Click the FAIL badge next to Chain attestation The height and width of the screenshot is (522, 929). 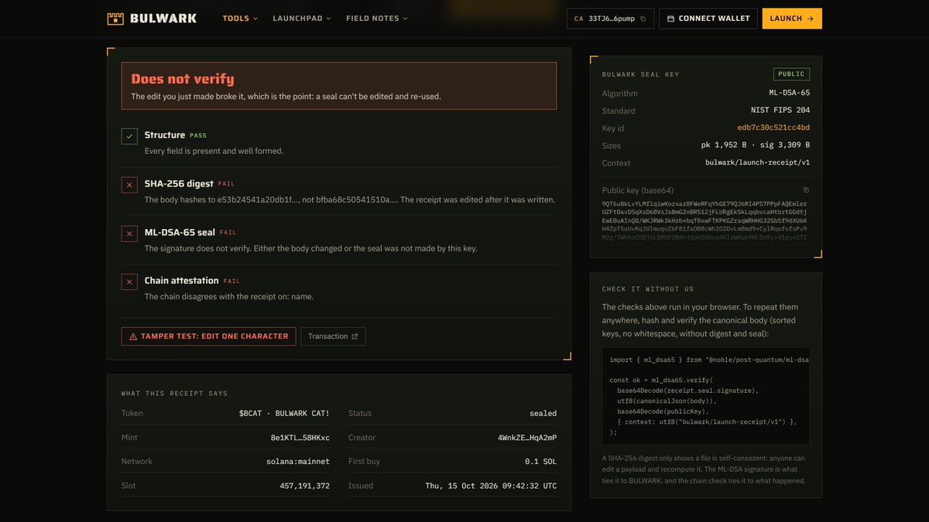pyautogui.click(x=231, y=281)
